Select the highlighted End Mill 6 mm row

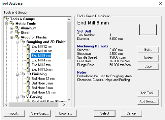click(41, 56)
